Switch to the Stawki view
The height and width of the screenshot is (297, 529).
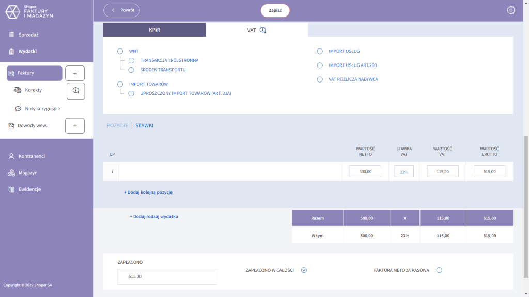144,126
